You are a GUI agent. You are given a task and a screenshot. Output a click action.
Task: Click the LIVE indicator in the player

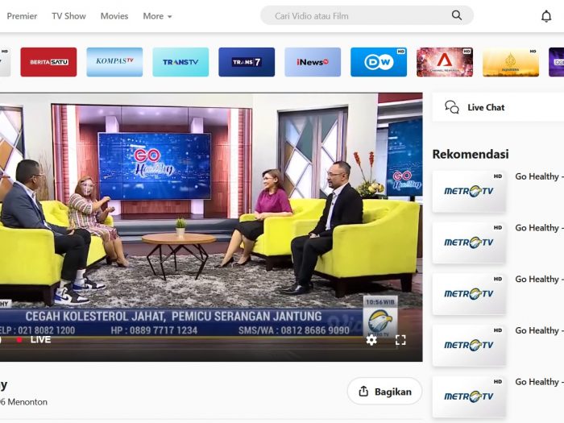(x=34, y=339)
